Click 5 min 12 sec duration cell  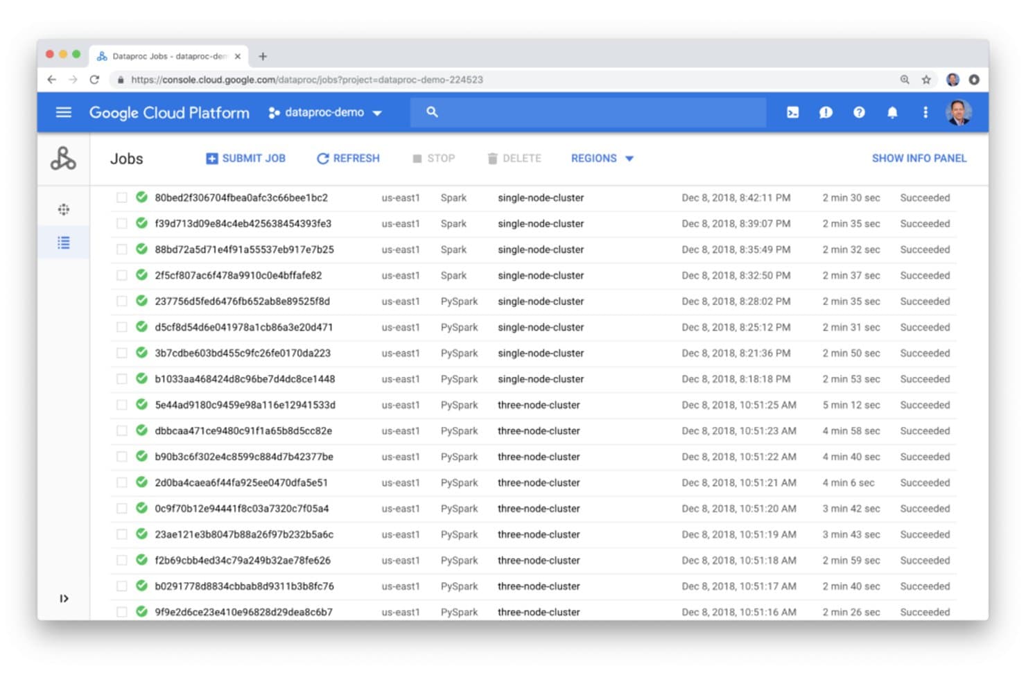pyautogui.click(x=851, y=405)
